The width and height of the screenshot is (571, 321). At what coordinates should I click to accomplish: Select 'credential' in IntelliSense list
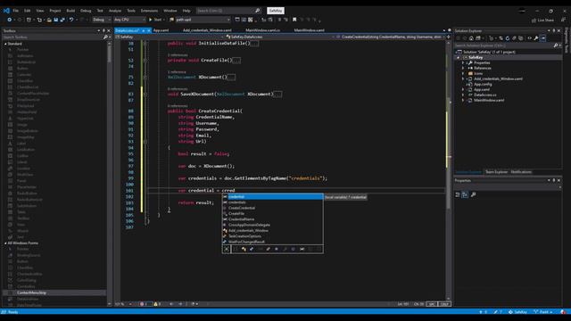(x=272, y=196)
